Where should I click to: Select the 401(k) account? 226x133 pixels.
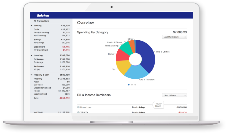click(x=52, y=69)
